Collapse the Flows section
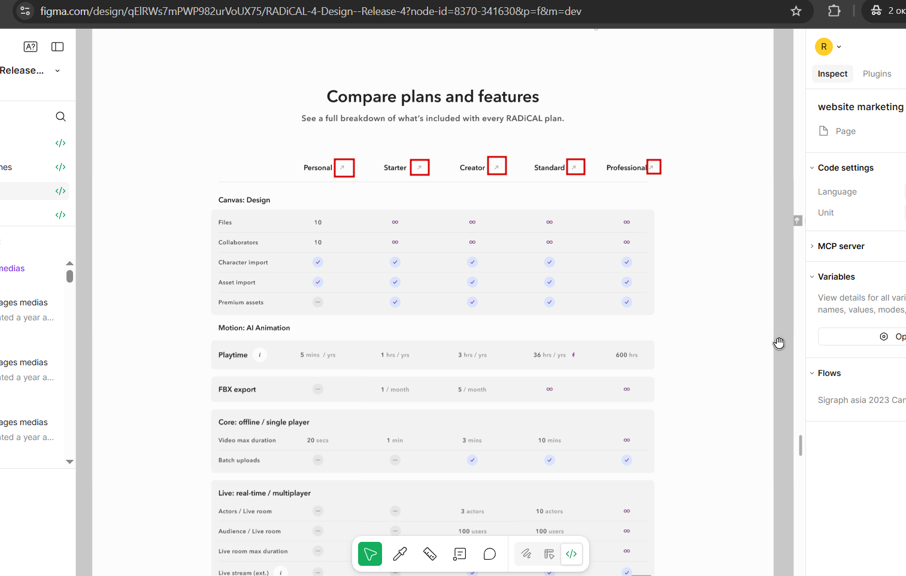 click(812, 373)
